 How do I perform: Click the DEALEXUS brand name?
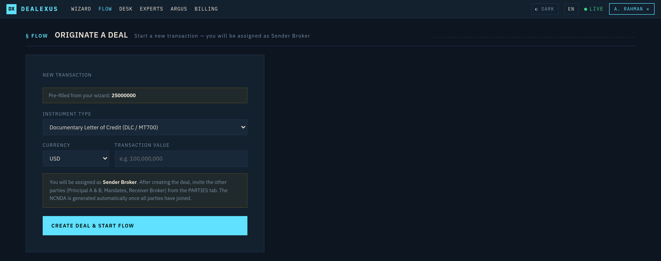pos(39,9)
